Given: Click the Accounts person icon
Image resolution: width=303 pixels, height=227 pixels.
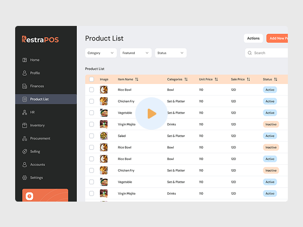Looking at the screenshot, I should (x=24, y=165).
